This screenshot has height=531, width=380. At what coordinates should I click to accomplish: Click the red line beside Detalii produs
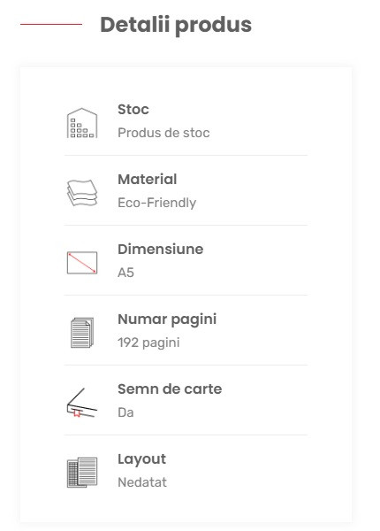51,25
